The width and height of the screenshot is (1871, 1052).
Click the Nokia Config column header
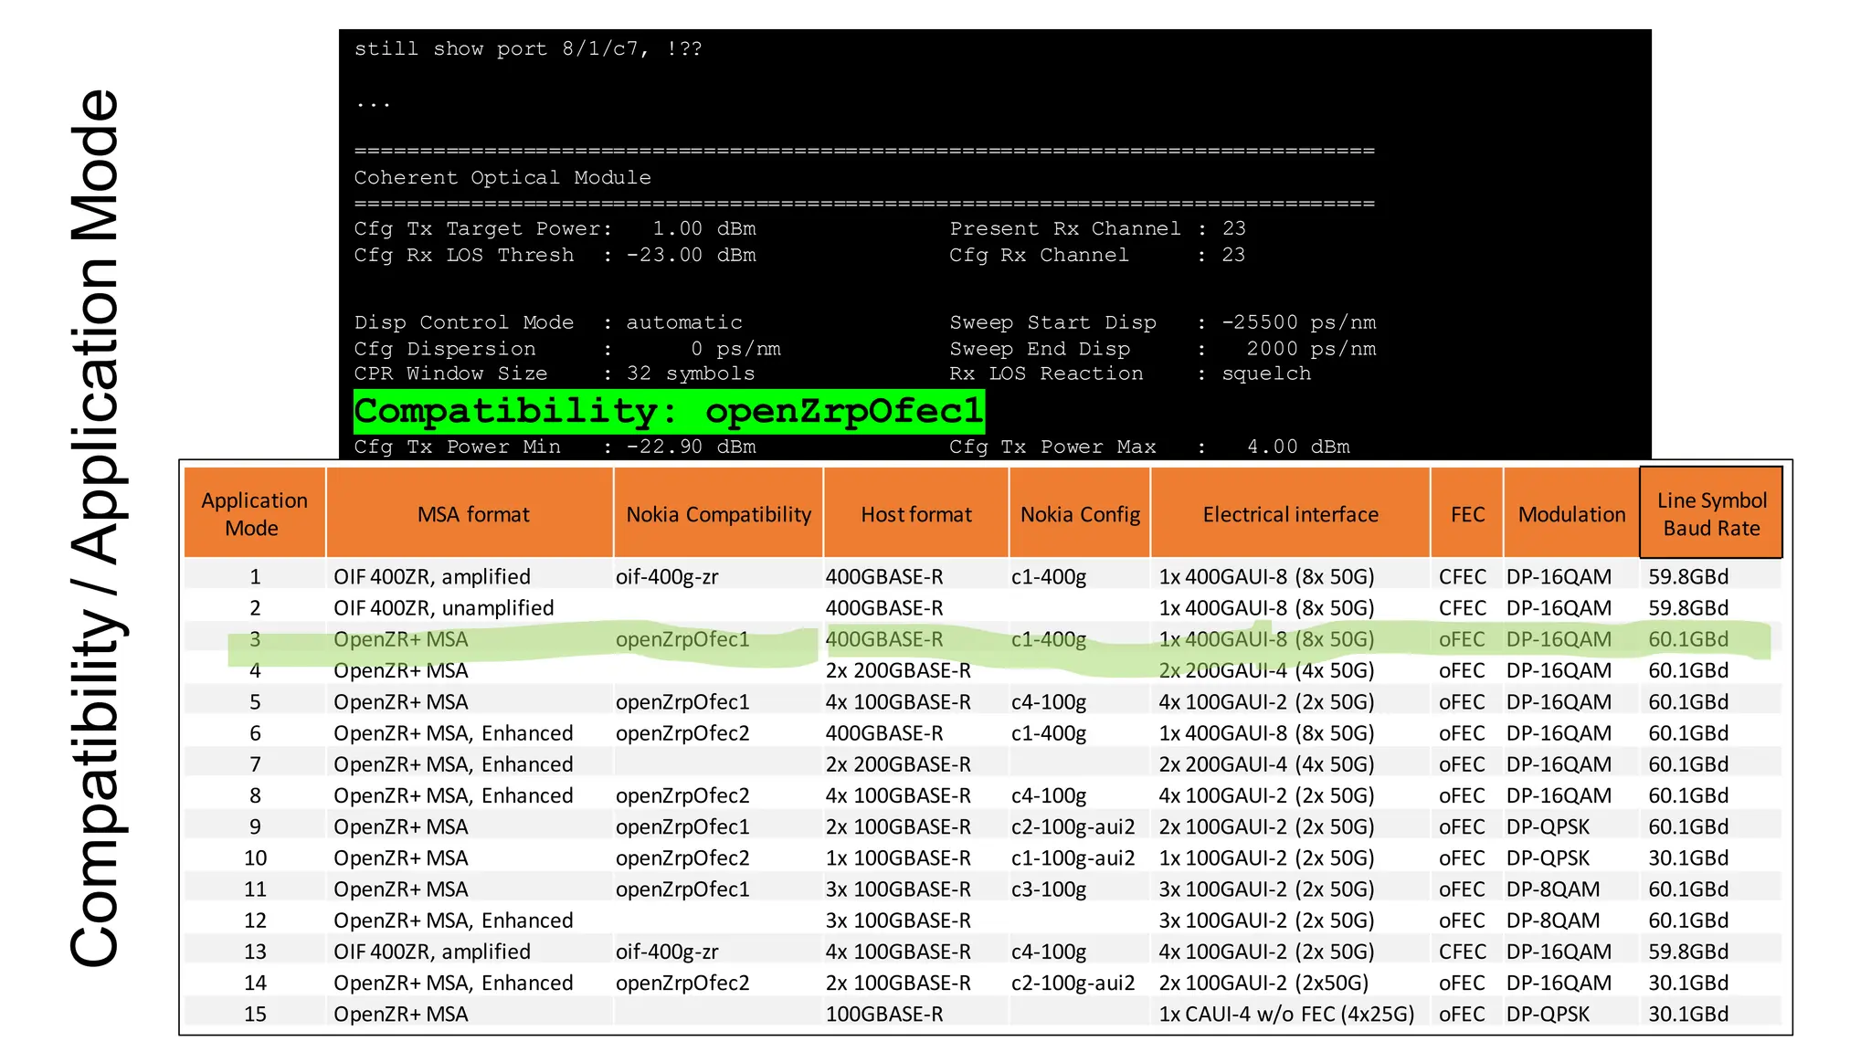coord(1080,514)
